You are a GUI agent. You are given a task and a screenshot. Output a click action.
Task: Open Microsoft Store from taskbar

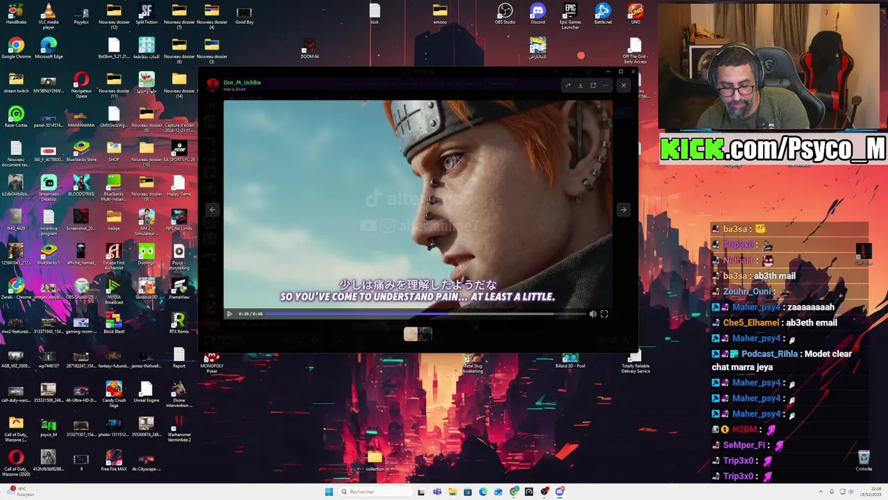tap(468, 492)
